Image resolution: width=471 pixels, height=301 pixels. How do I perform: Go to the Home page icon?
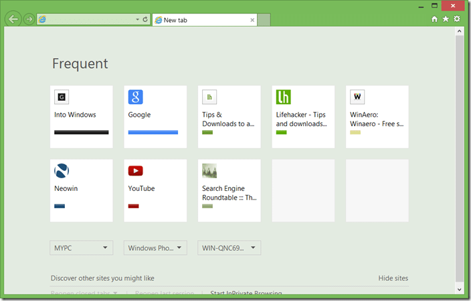(x=434, y=19)
